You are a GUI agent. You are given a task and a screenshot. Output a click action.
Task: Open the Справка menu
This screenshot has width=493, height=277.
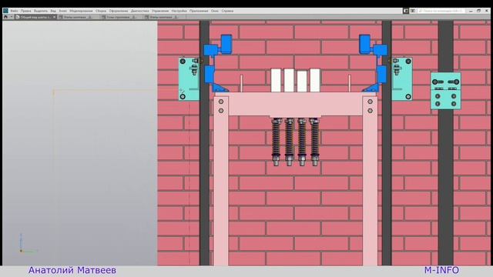[x=227, y=11]
